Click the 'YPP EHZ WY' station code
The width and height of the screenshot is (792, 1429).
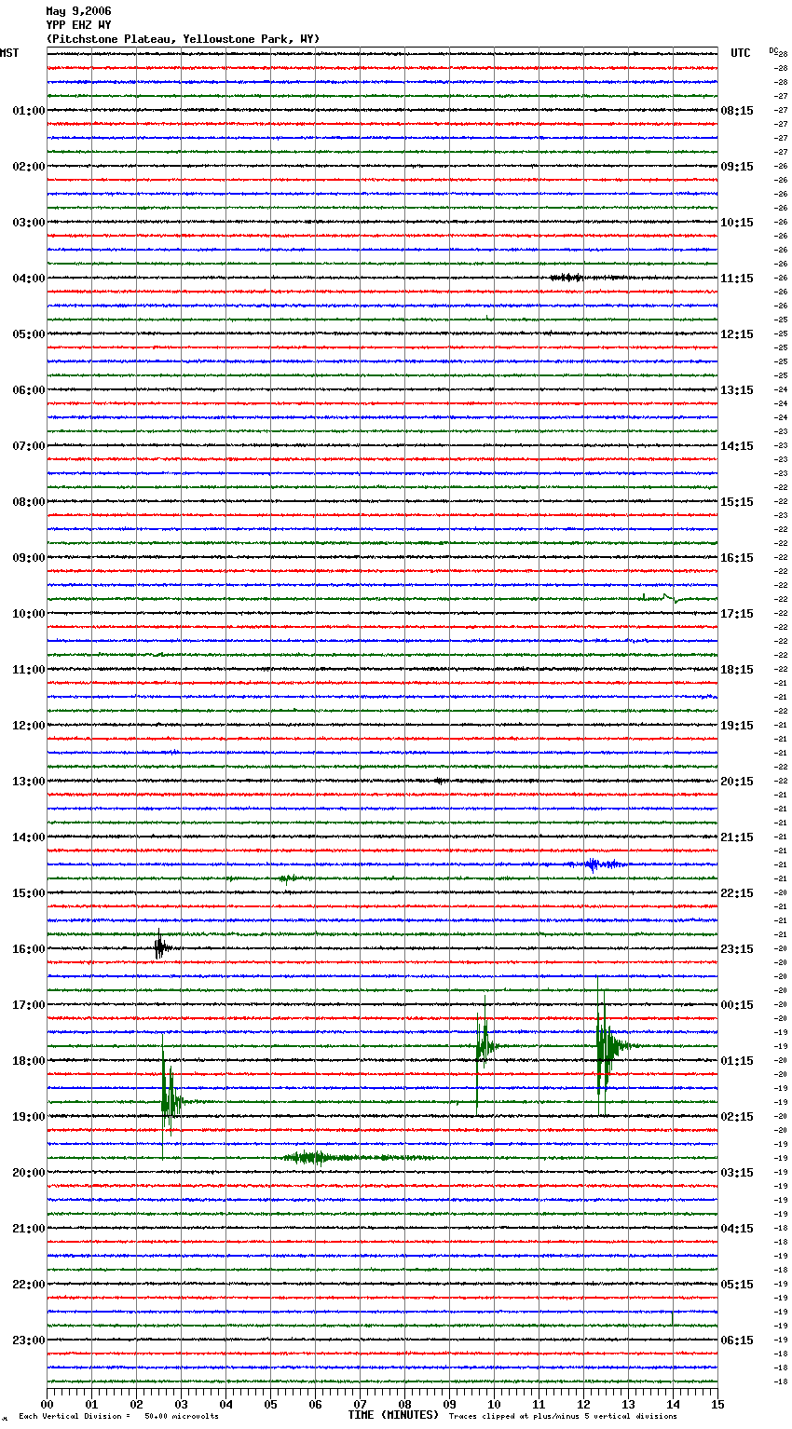[78, 25]
